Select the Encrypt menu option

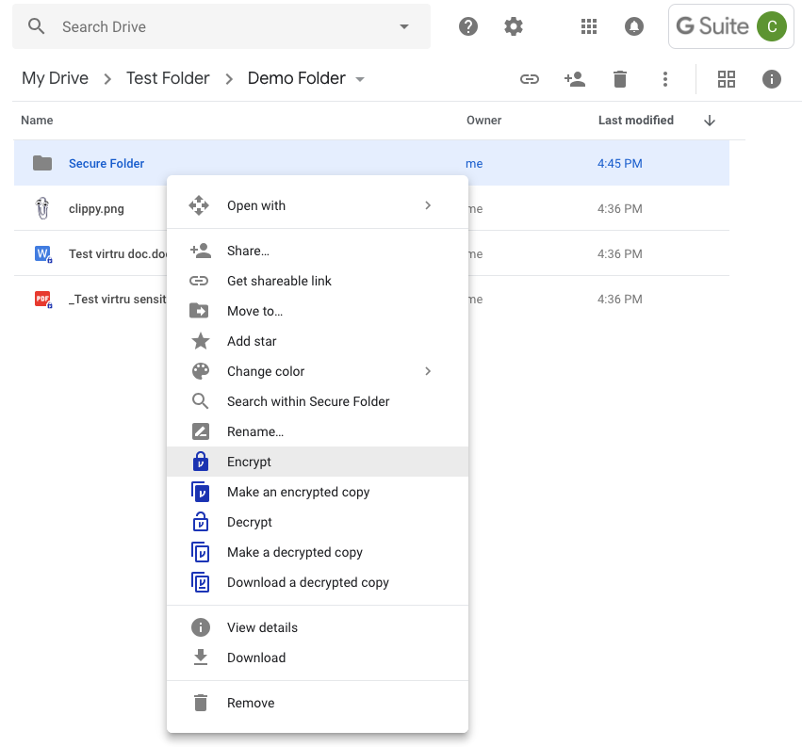point(317,462)
